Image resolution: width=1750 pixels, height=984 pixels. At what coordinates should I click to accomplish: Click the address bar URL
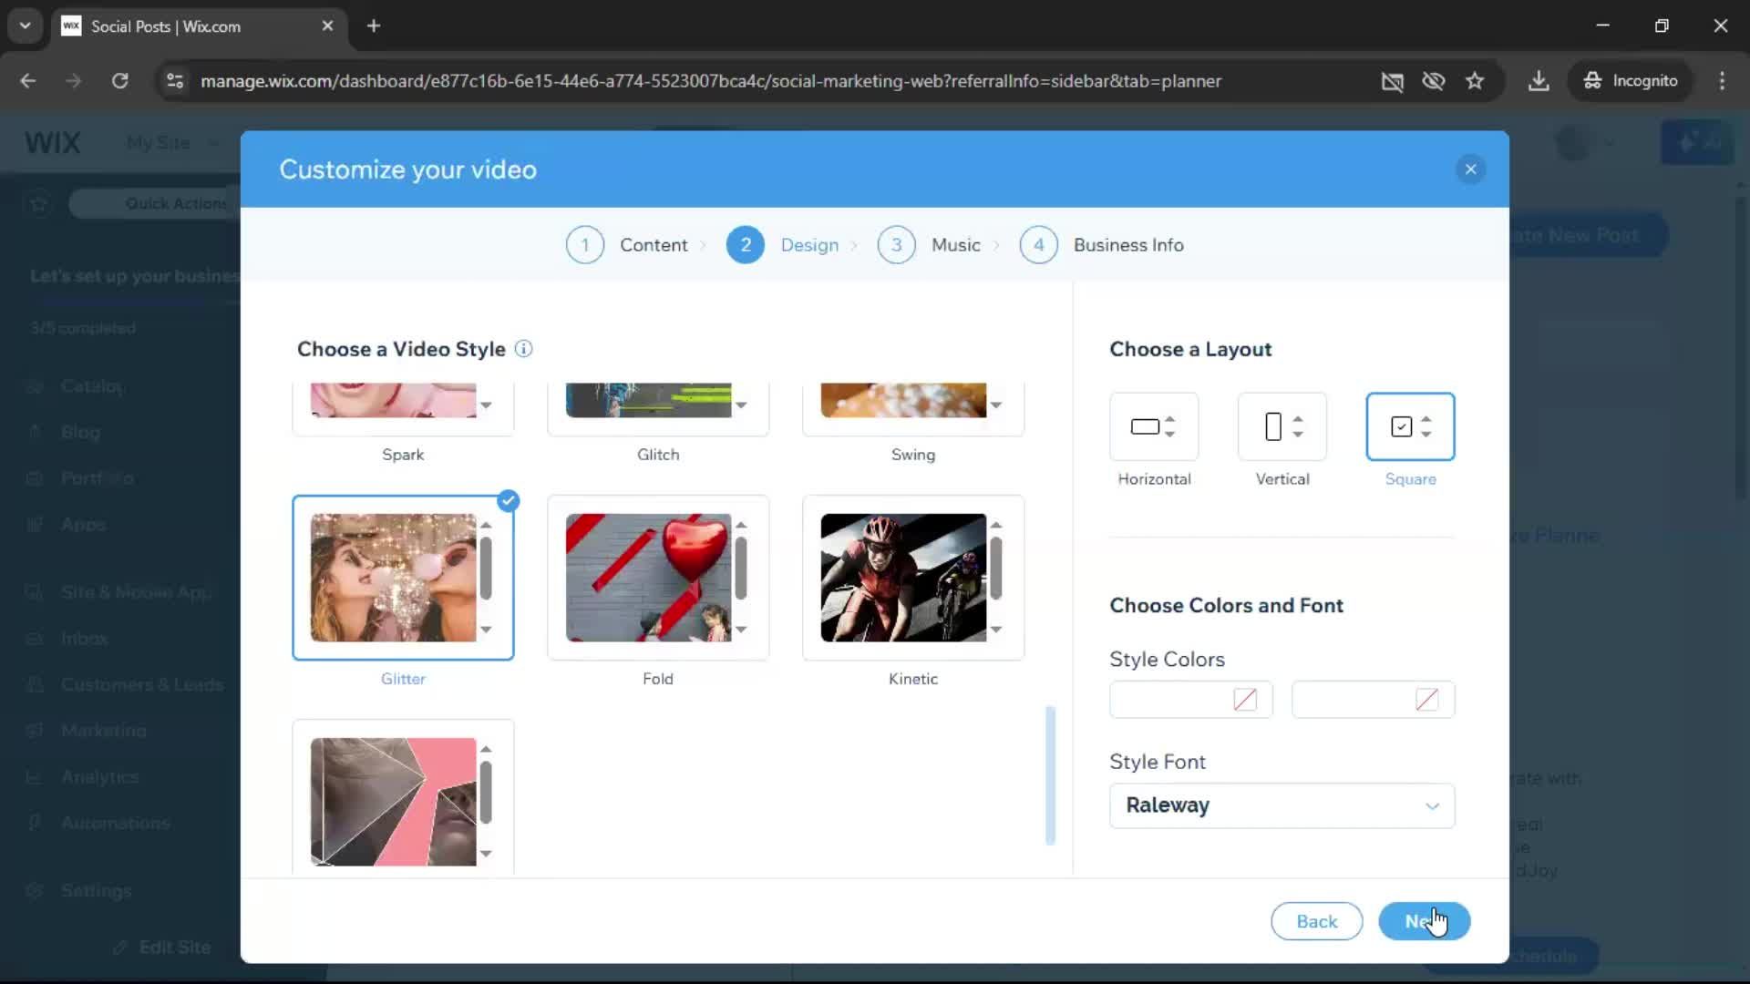(711, 81)
